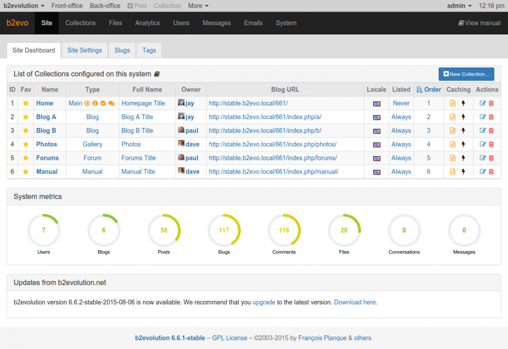508x349 pixels.
Task: Unfavorite the Photos collection star
Action: tap(26, 144)
